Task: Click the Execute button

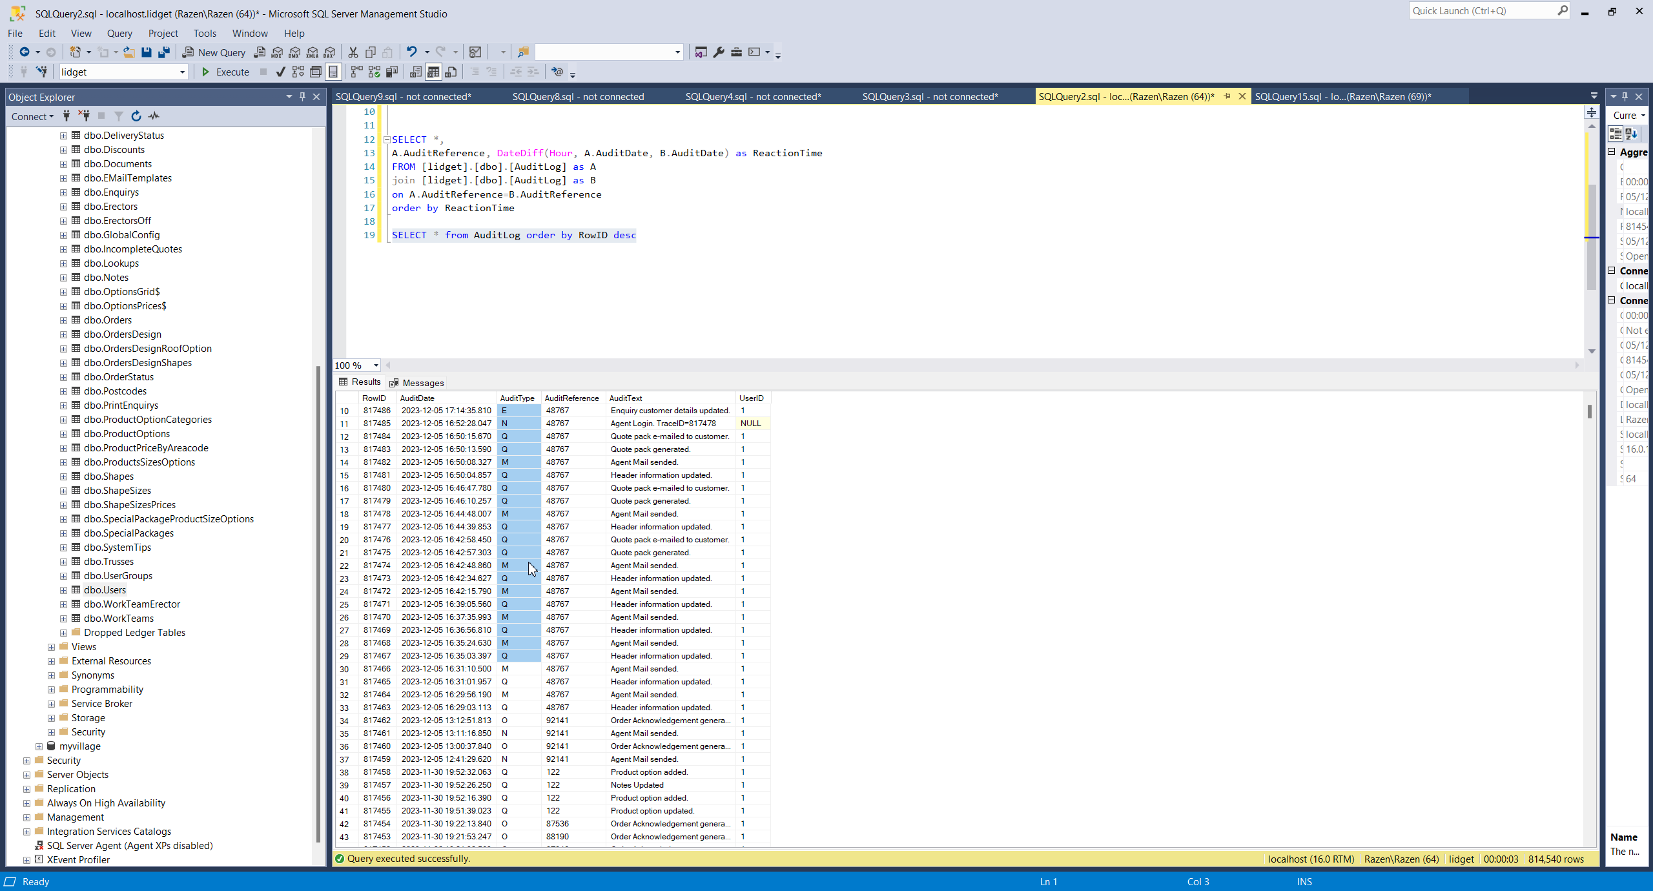Action: 225,72
